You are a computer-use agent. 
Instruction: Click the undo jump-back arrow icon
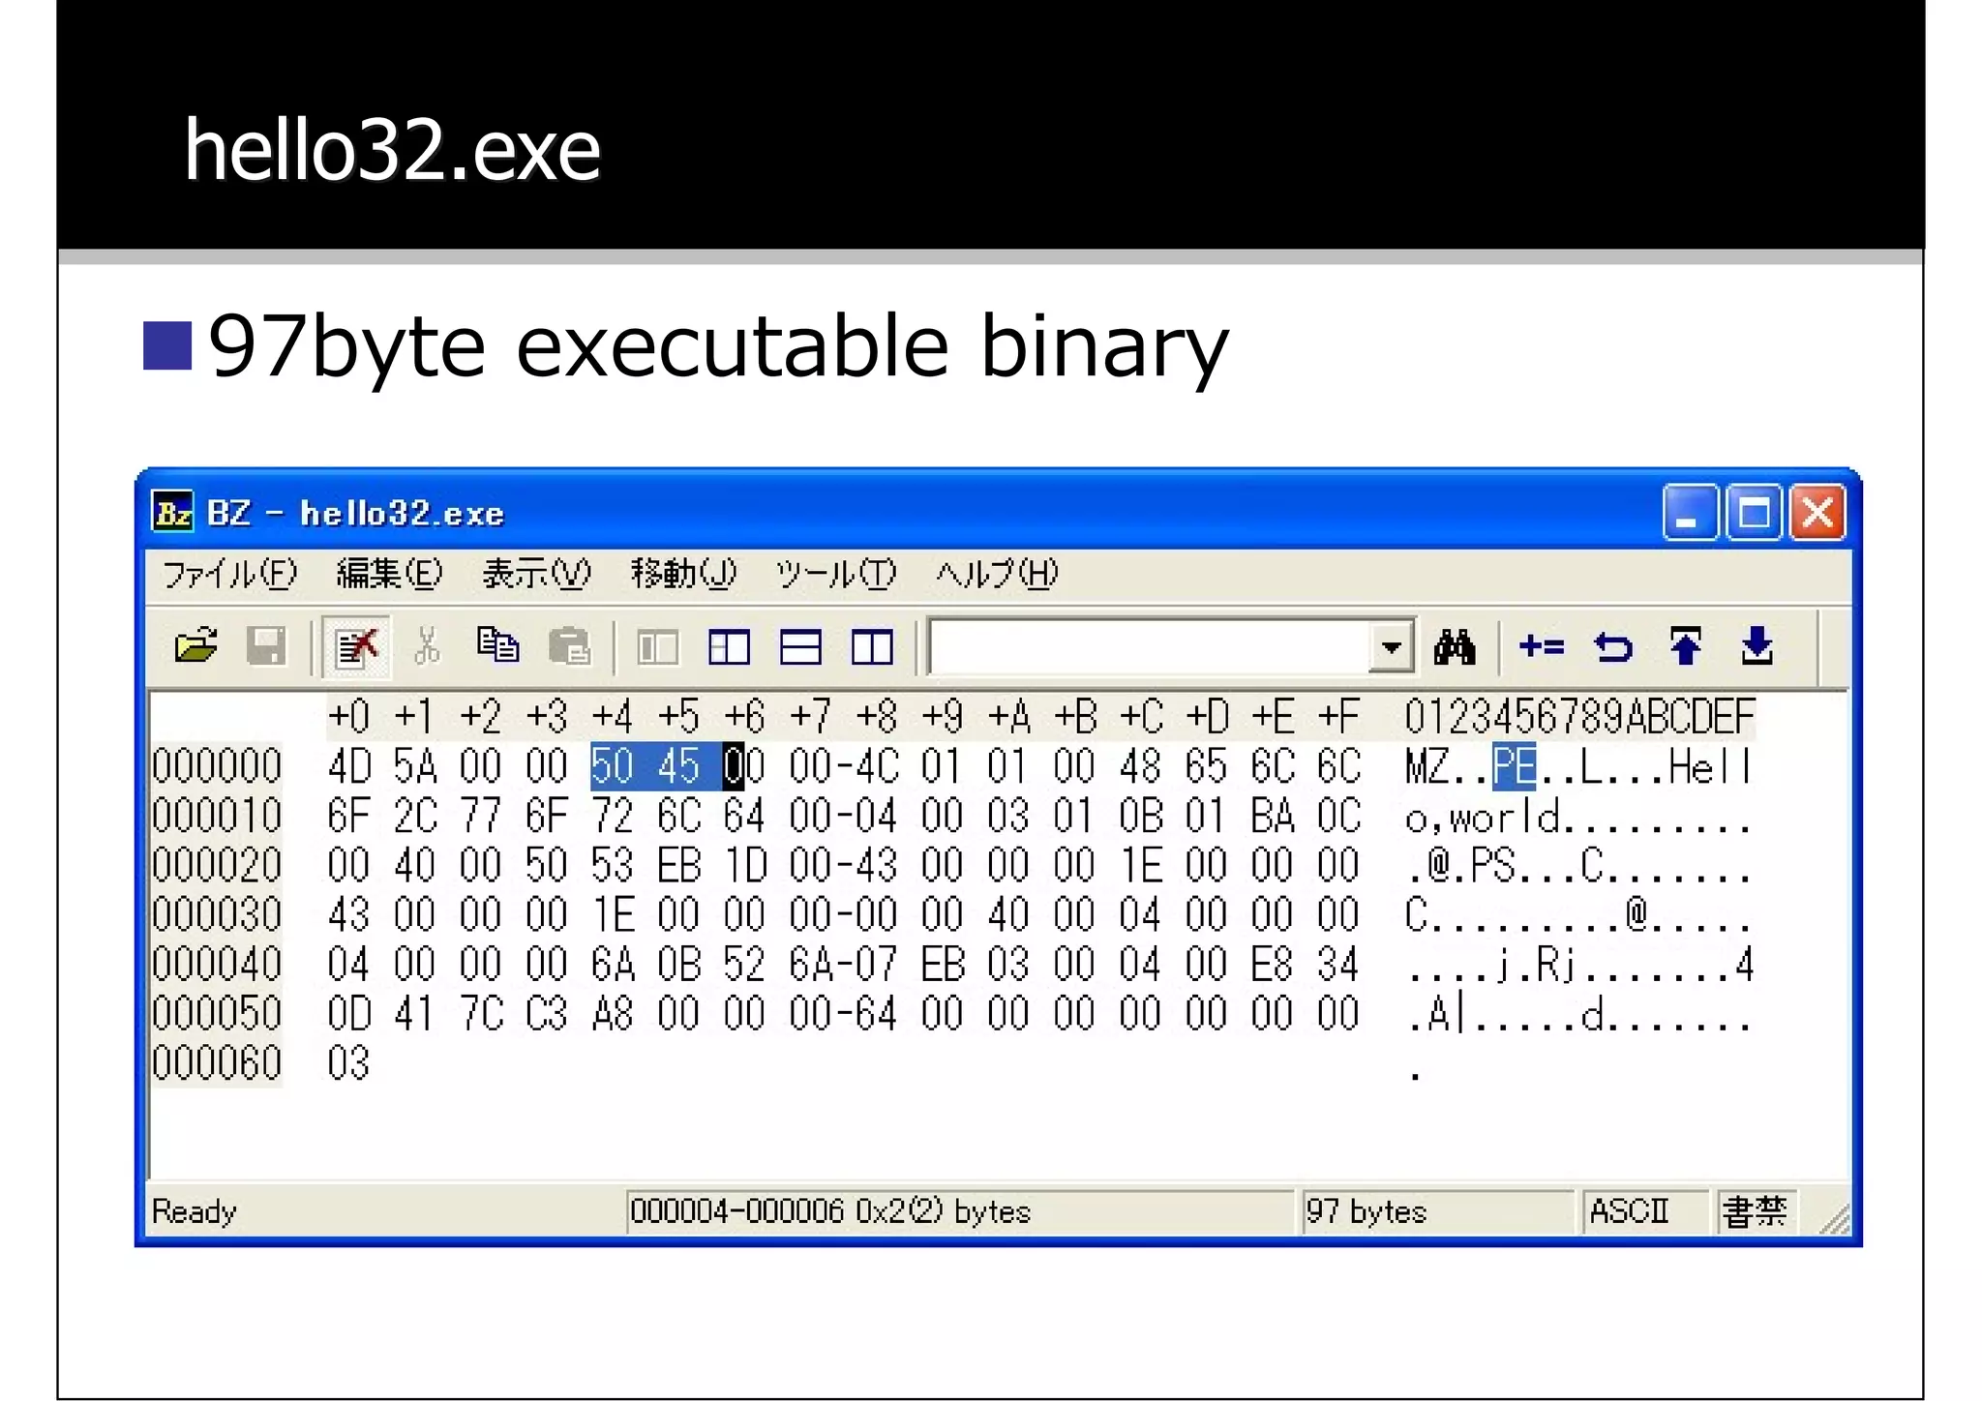pyautogui.click(x=1613, y=646)
